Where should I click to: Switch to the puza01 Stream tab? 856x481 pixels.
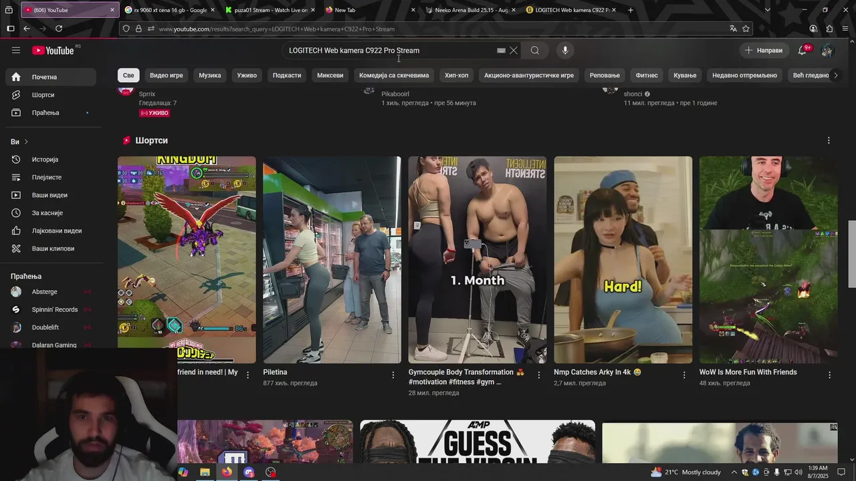[270, 10]
